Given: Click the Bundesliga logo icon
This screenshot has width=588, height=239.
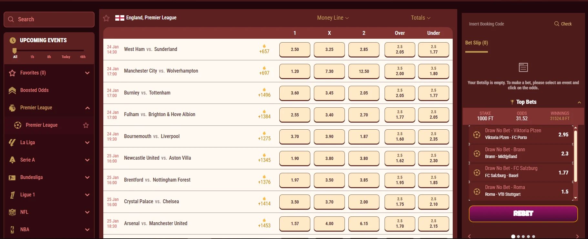Looking at the screenshot, I should 12,177.
